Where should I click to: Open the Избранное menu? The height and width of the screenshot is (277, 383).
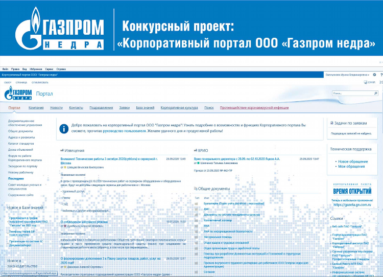(x=36, y=69)
